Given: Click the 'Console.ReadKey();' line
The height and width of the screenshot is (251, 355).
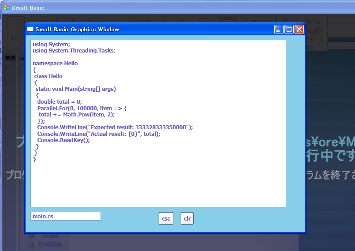Looking at the screenshot, I should pyautogui.click(x=64, y=140).
